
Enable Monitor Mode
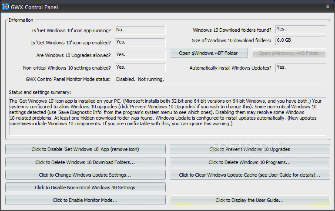(85, 200)
